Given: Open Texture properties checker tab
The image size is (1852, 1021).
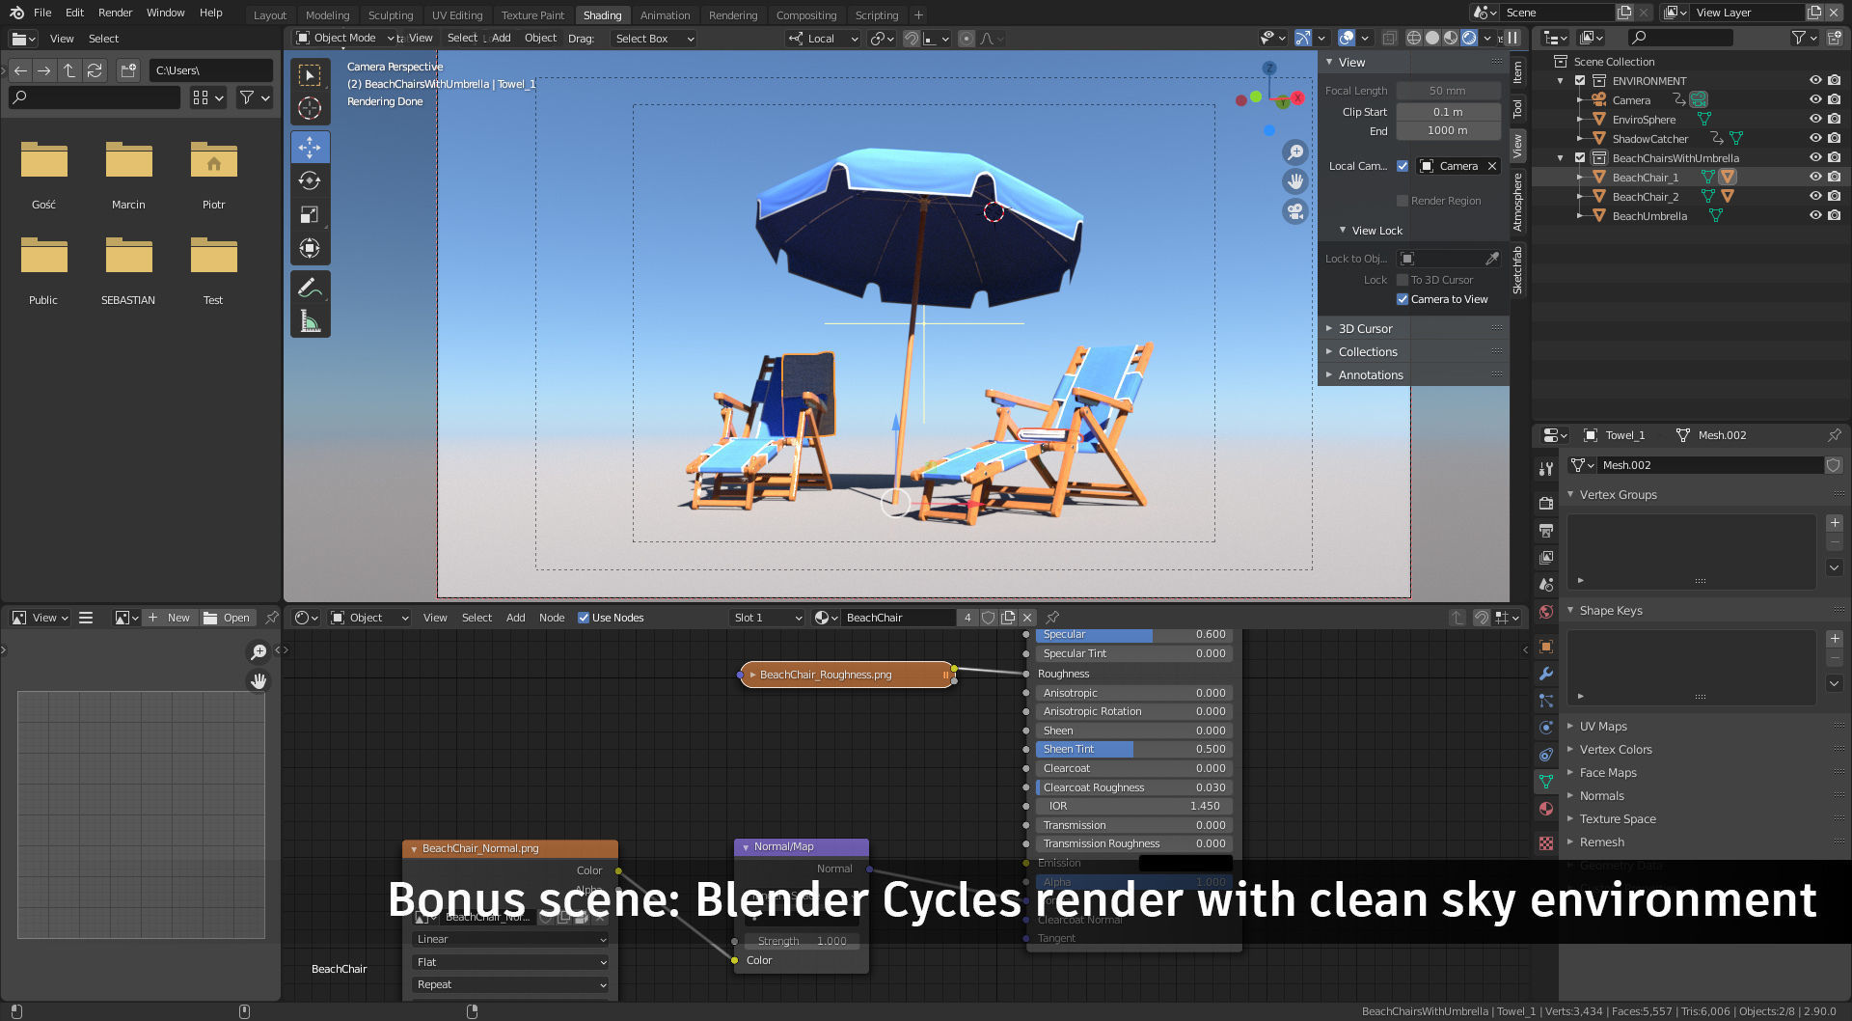Looking at the screenshot, I should pyautogui.click(x=1546, y=843).
